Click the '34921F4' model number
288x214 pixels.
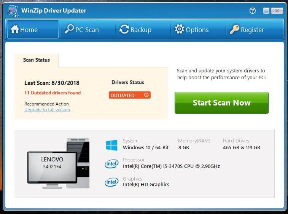(x=52, y=167)
